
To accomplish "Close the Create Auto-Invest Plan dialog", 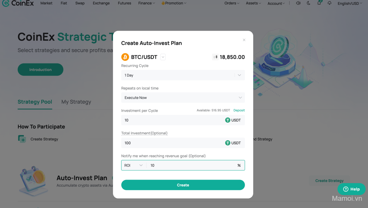I will point(244,40).
